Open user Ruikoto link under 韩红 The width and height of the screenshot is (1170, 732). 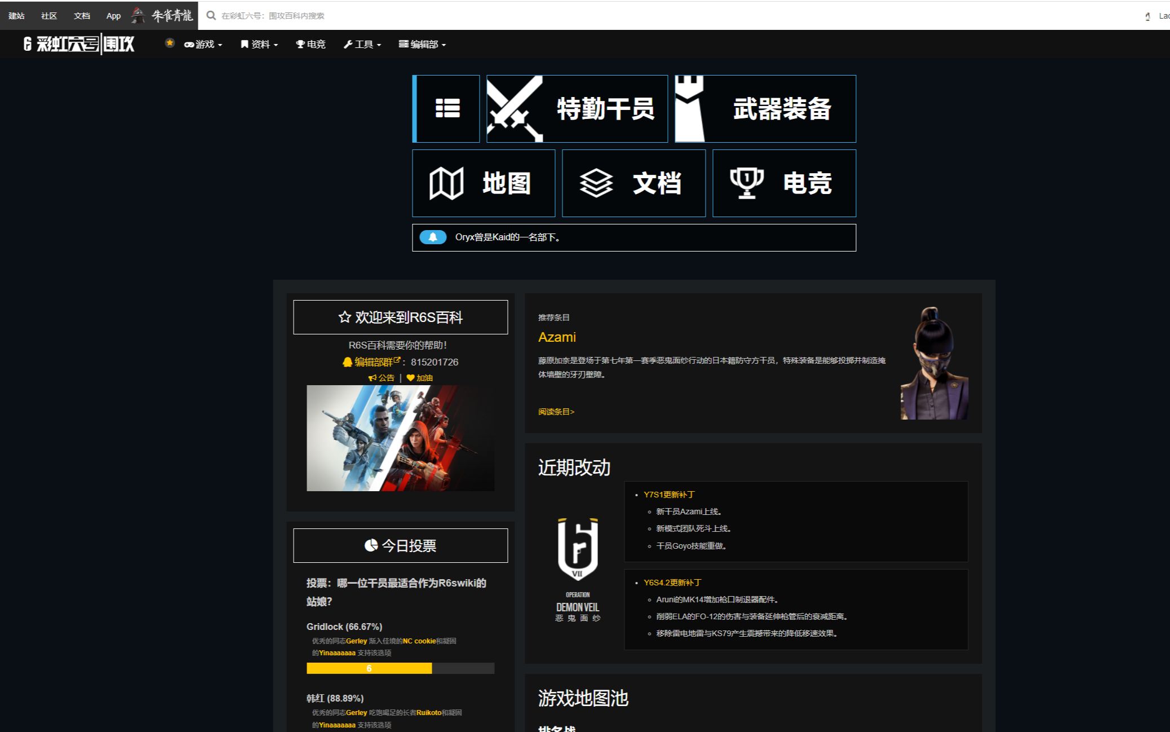429,713
